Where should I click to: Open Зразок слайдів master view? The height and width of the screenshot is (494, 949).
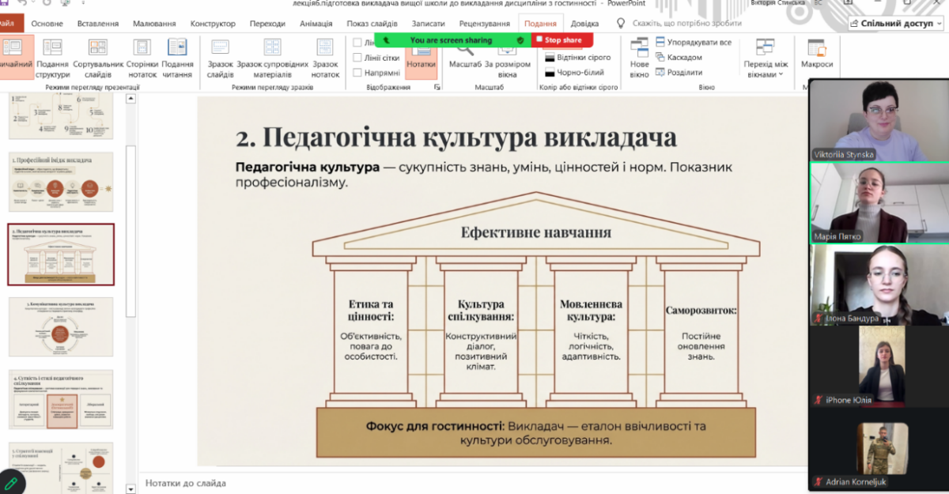pyautogui.click(x=220, y=57)
